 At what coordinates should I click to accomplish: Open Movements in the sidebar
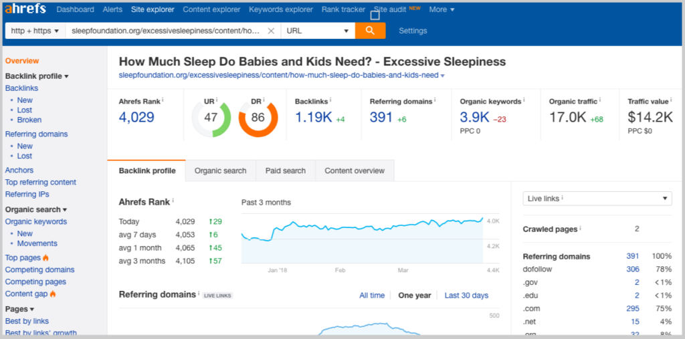tap(37, 243)
